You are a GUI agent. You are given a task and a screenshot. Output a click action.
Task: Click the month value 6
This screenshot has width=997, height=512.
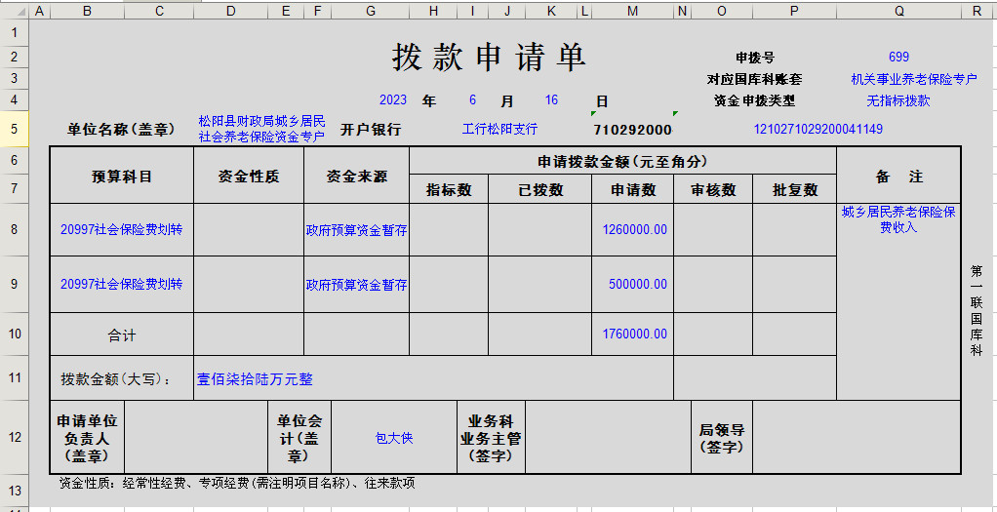[472, 99]
